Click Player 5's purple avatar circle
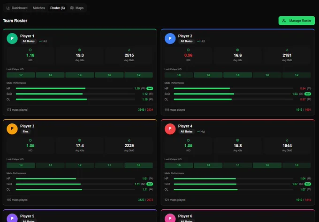Screen dimensions: 319x222 pyautogui.click(x=12, y=218)
